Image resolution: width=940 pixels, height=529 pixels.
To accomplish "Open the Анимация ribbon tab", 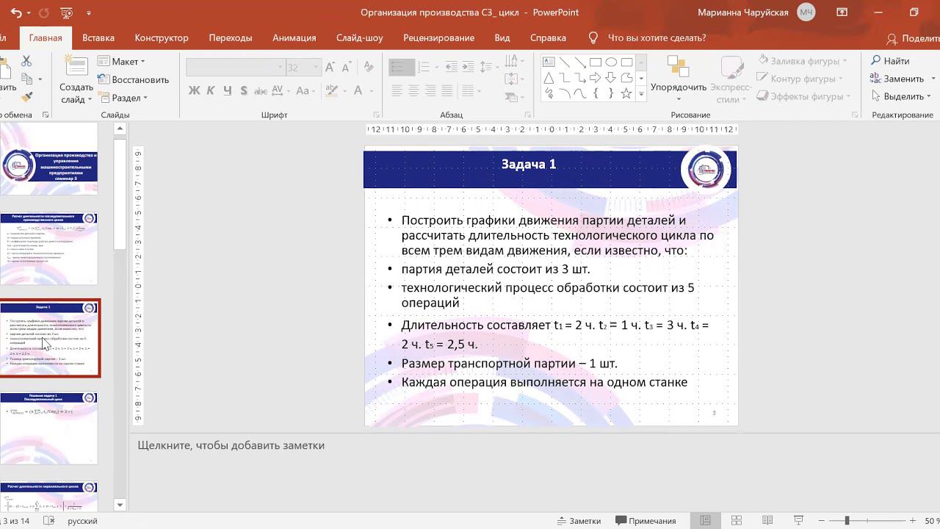I will coord(294,37).
